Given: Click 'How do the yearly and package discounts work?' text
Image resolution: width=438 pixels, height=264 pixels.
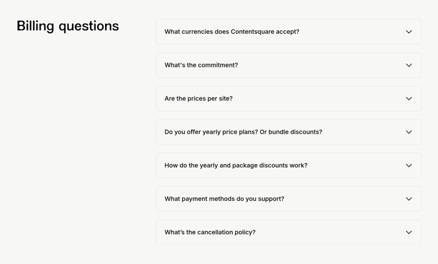Looking at the screenshot, I should click(x=236, y=165).
